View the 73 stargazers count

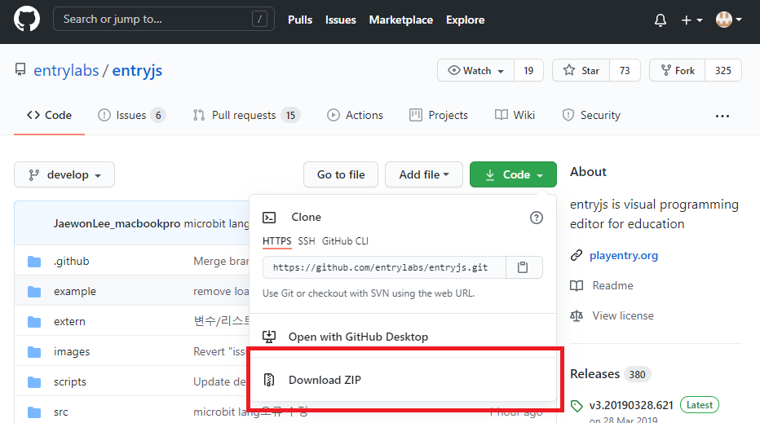pyautogui.click(x=625, y=70)
